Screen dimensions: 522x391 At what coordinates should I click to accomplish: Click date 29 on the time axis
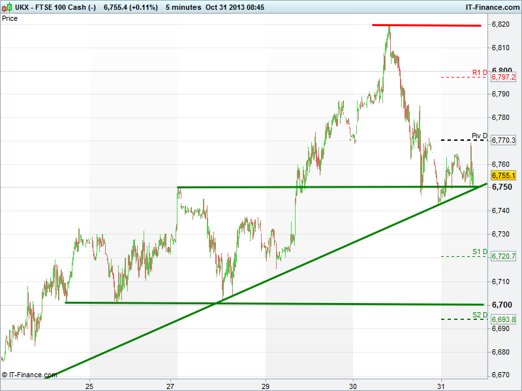(266, 386)
